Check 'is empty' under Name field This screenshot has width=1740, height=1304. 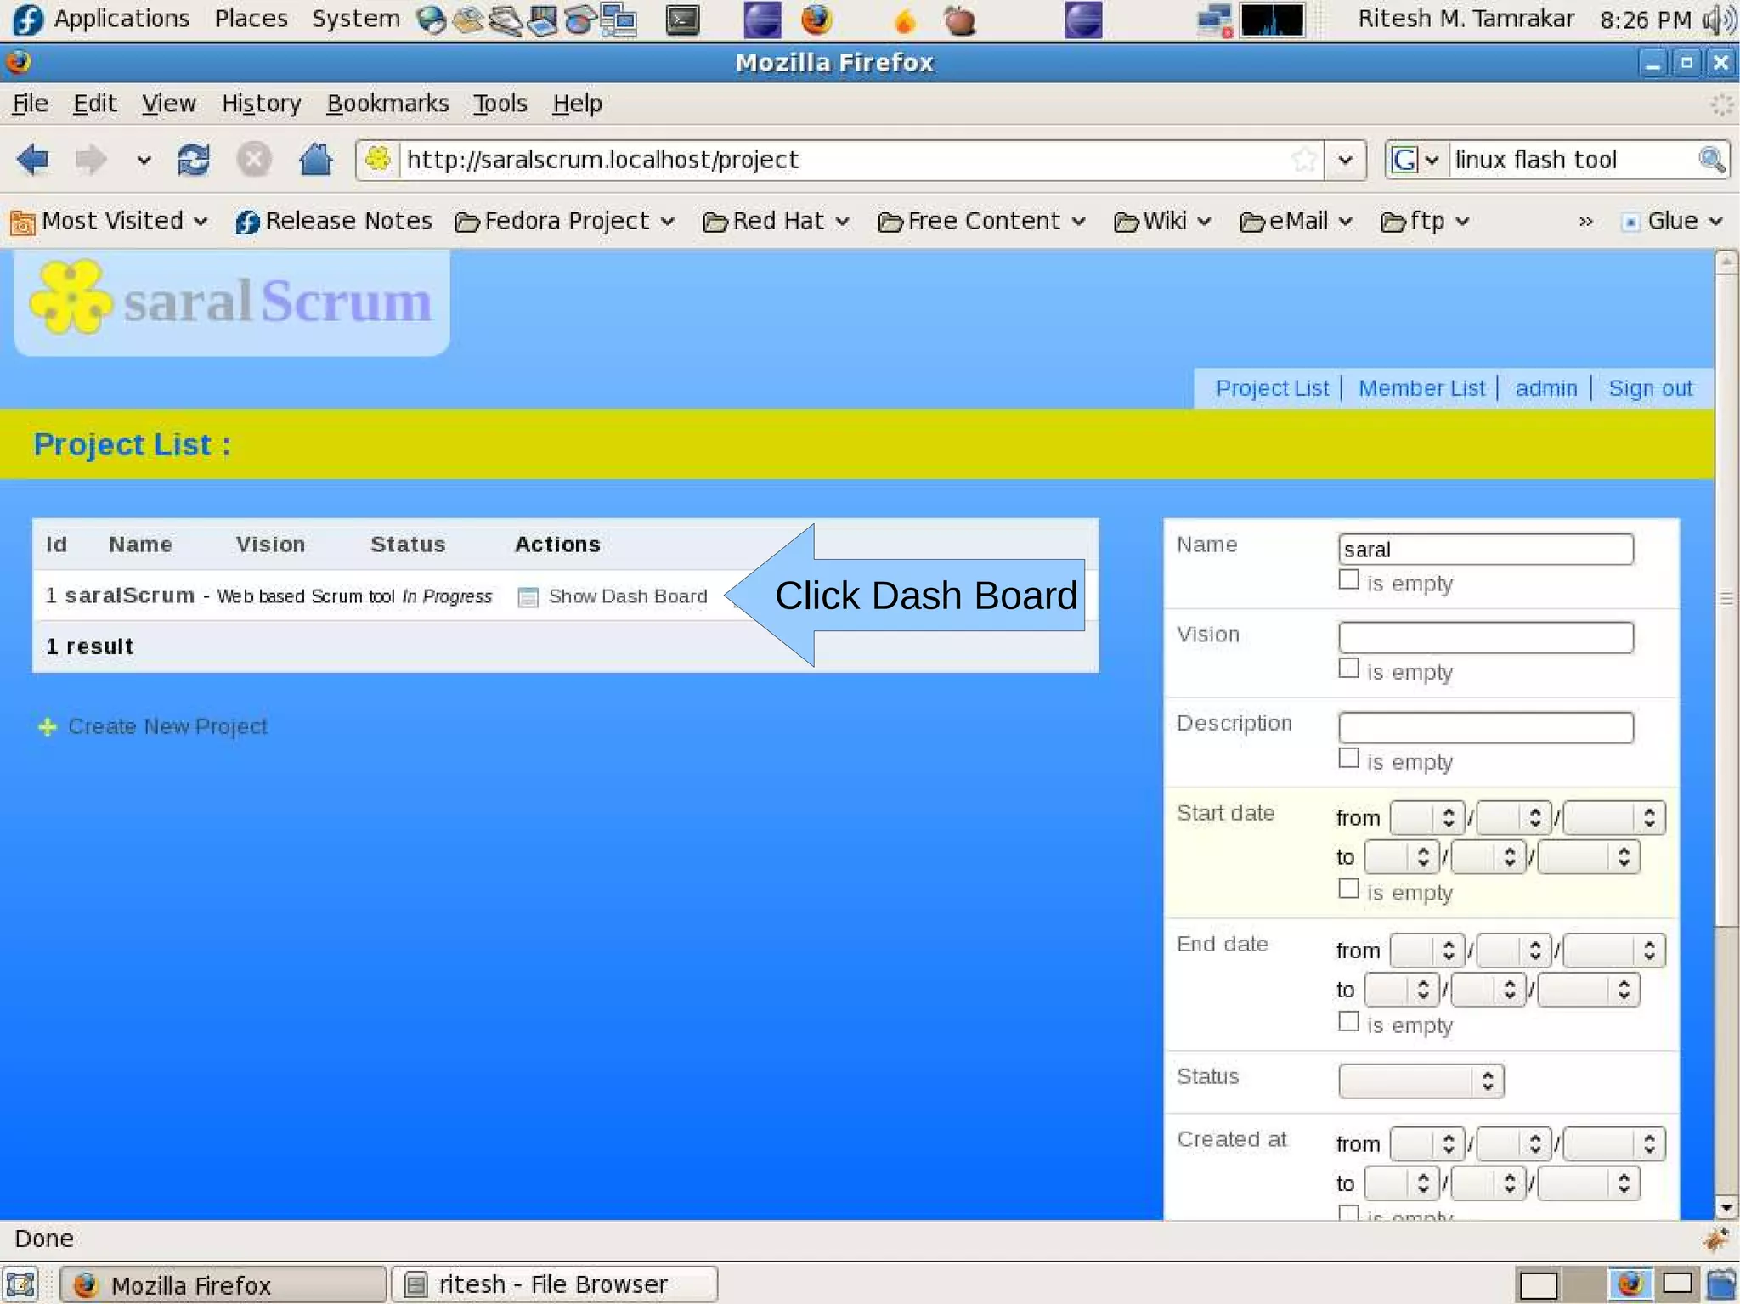[x=1348, y=580]
